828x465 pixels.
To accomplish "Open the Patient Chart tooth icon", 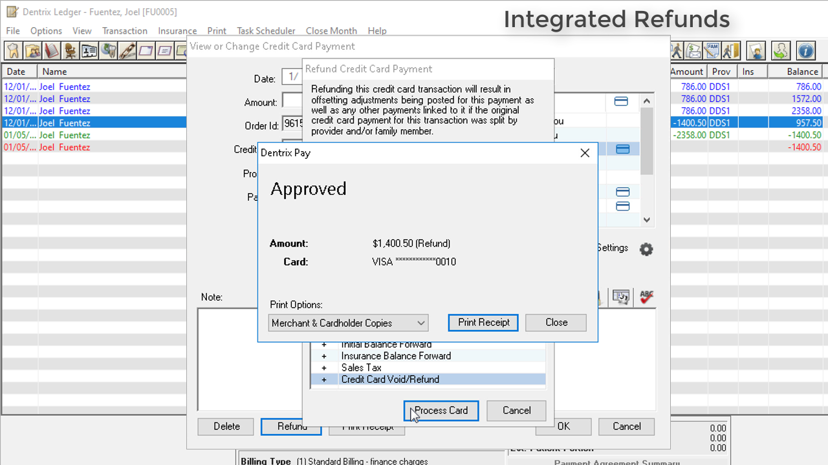I will (x=13, y=50).
